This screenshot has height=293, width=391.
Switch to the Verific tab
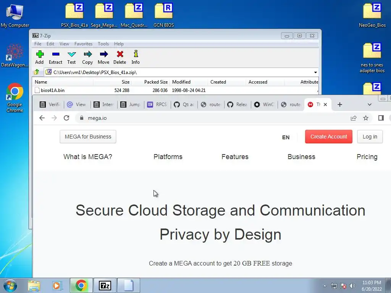coord(50,105)
